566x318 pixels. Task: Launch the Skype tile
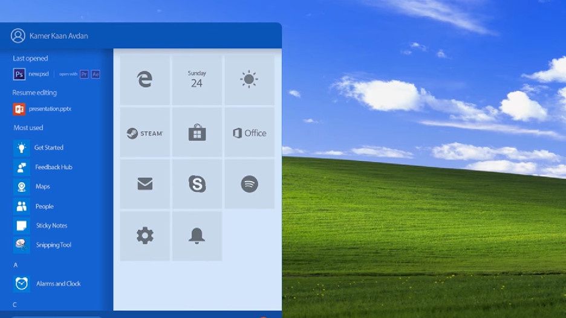coord(197,184)
